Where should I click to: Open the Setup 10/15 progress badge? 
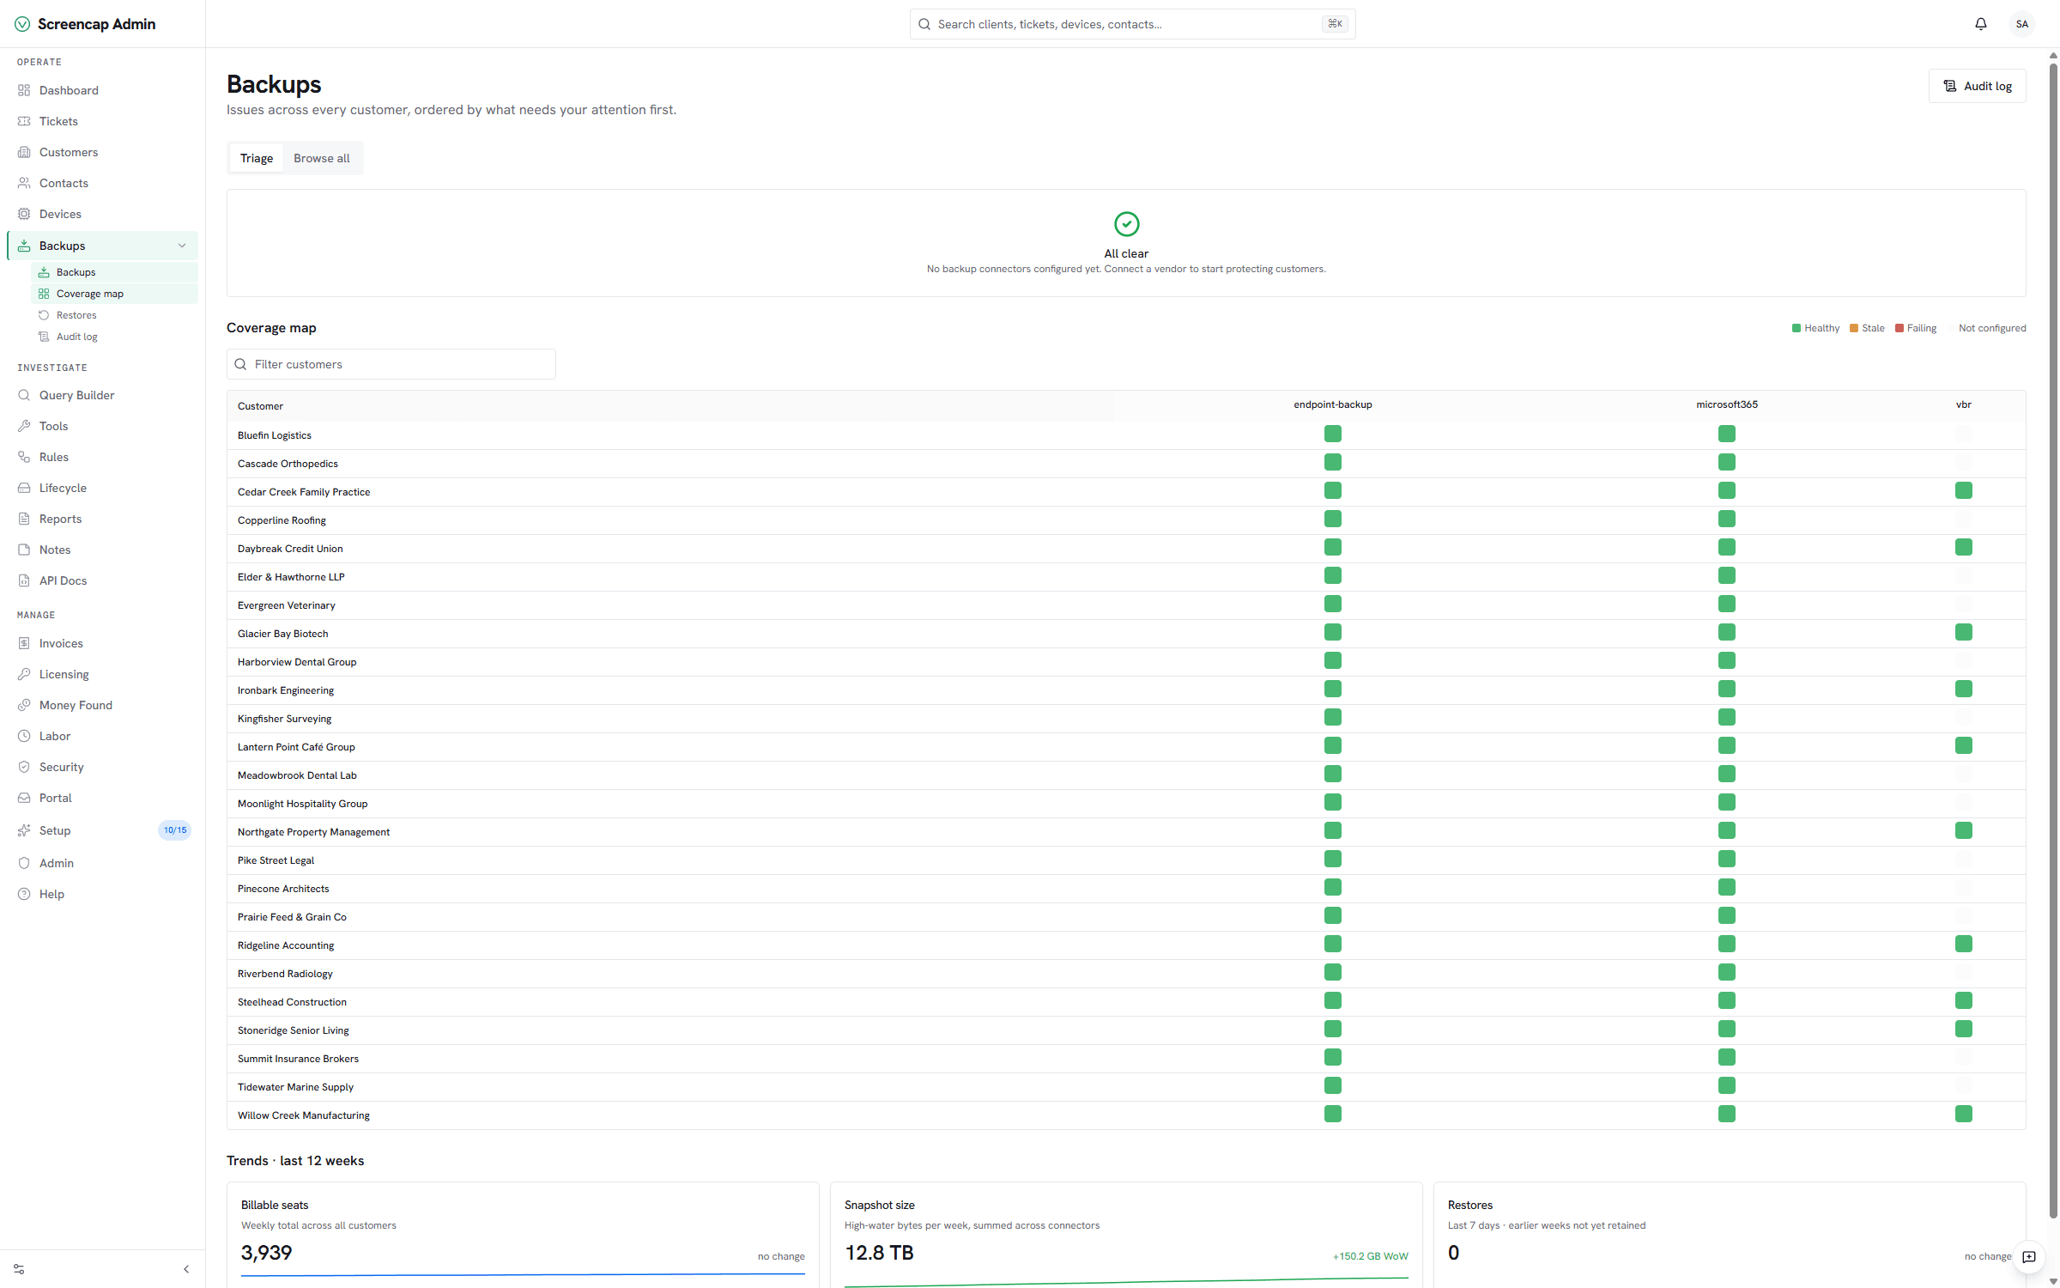[x=175, y=830]
